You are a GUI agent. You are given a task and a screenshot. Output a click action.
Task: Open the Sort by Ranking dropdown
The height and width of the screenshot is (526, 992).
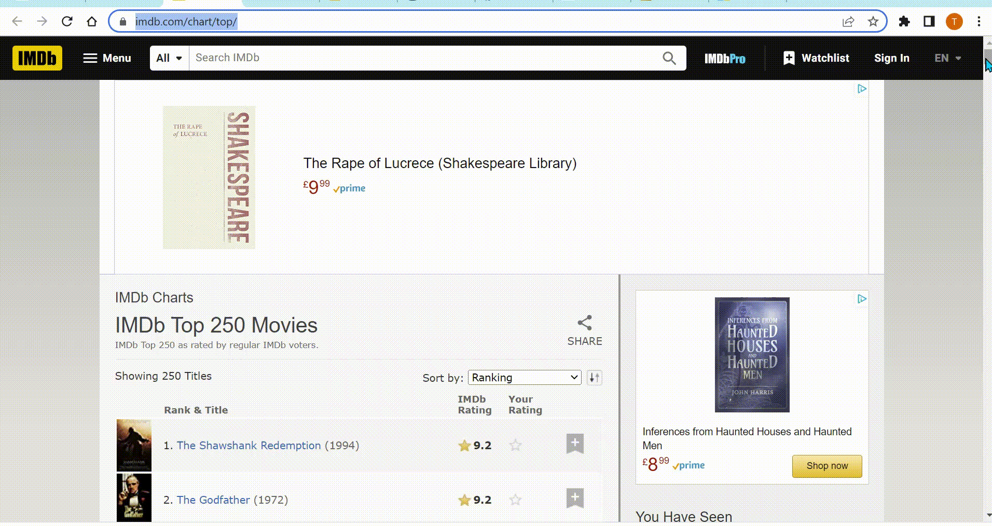pos(525,378)
